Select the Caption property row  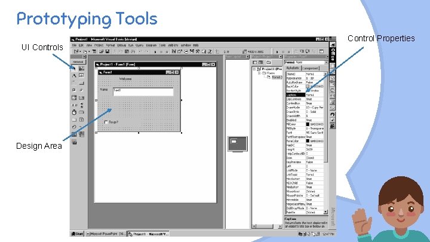[x=305, y=95]
